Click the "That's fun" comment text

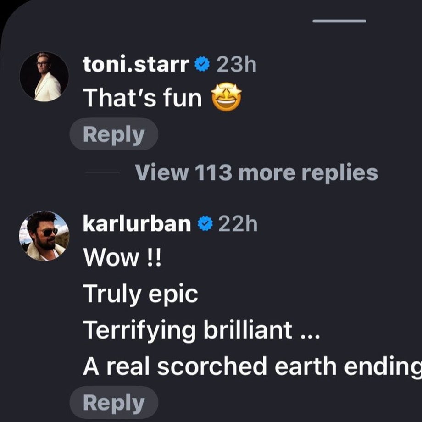142,97
